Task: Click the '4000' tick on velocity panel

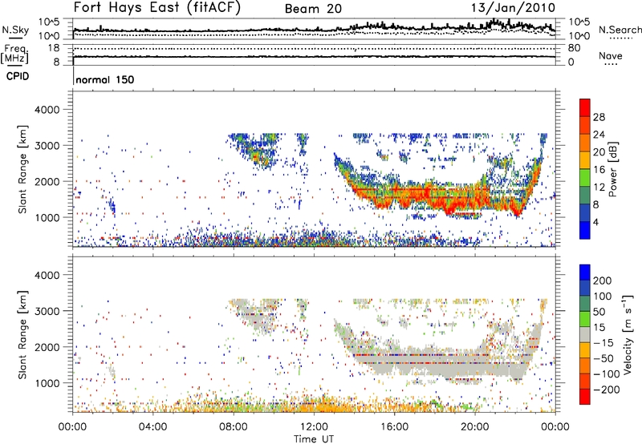Action: coord(47,275)
